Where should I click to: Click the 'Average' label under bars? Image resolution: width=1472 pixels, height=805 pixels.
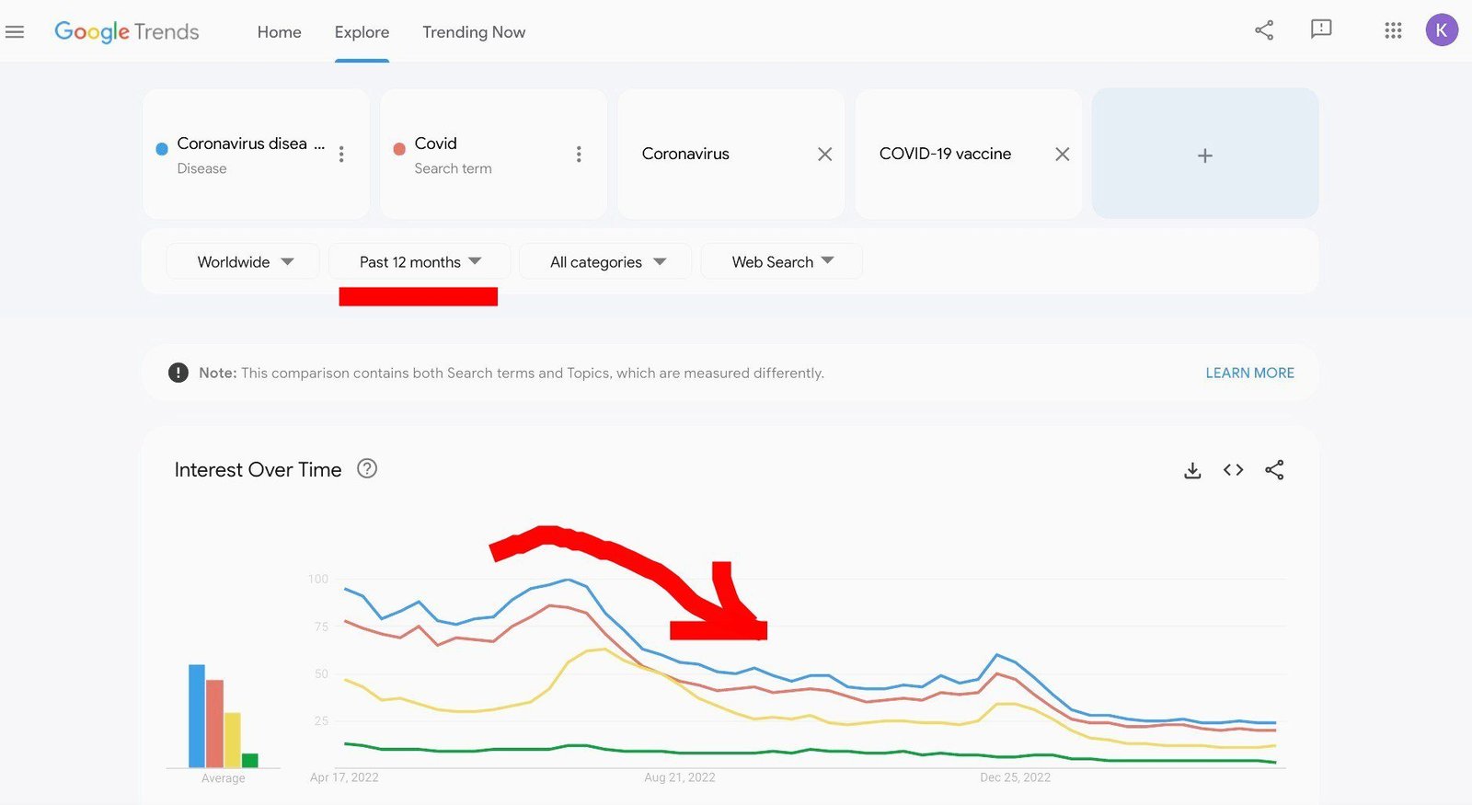(224, 778)
